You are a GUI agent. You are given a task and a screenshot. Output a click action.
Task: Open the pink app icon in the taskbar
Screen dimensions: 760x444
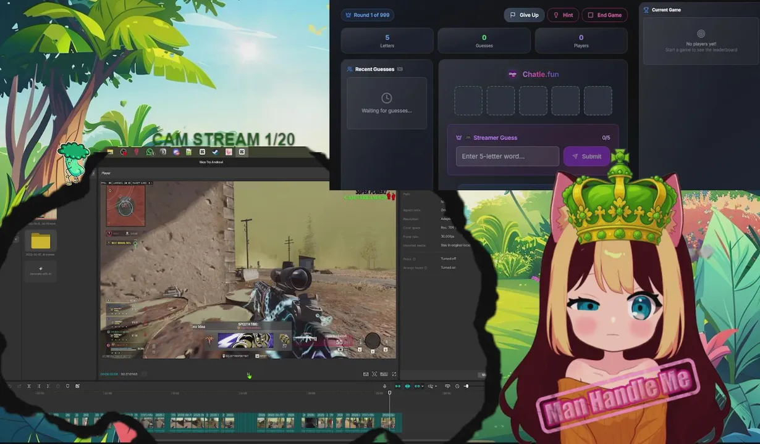(228, 152)
